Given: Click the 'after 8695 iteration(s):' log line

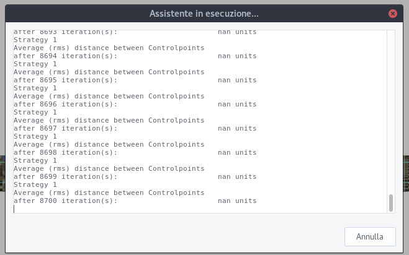Looking at the screenshot, I should click(65, 80).
